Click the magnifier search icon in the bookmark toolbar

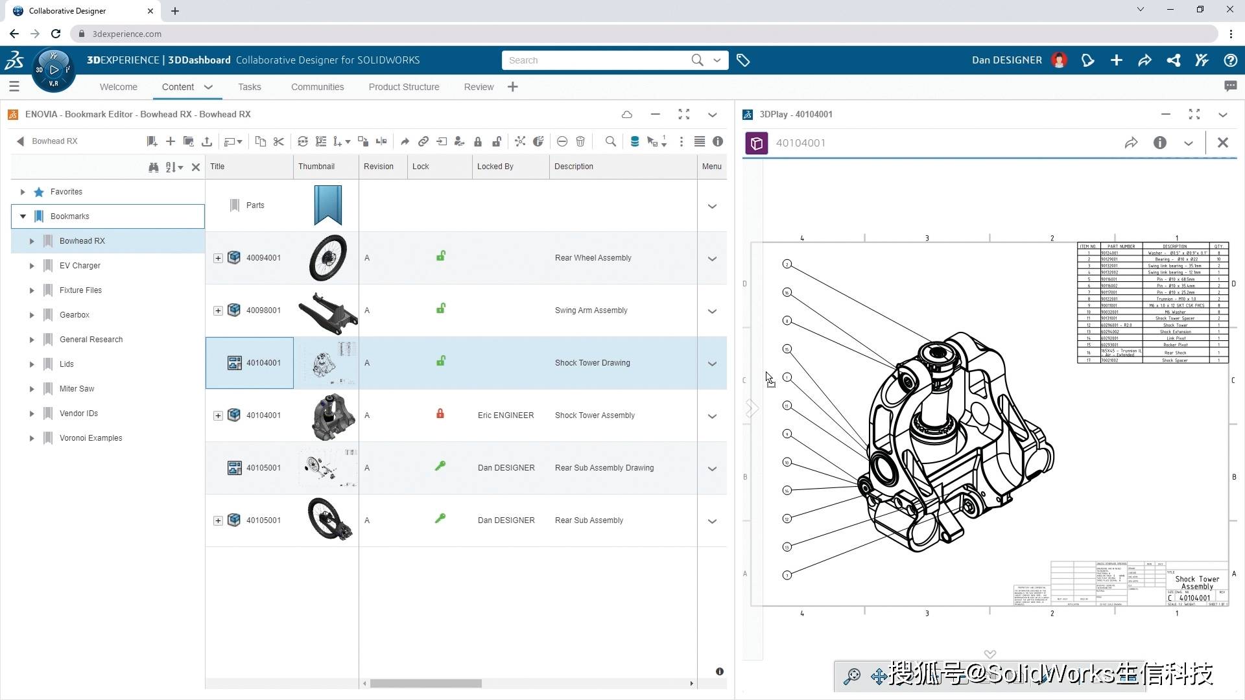pyautogui.click(x=611, y=141)
